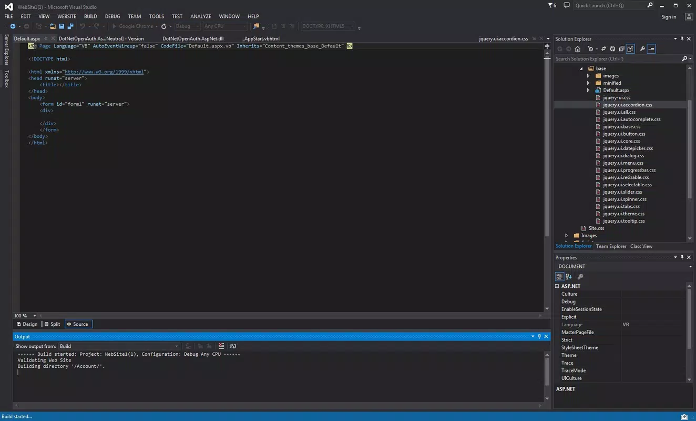Click the Property Pages wrench in Properties panel
The height and width of the screenshot is (421, 696).
tap(580, 276)
